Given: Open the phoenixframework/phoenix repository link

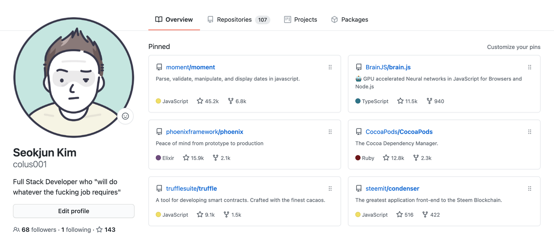Looking at the screenshot, I should (x=205, y=131).
